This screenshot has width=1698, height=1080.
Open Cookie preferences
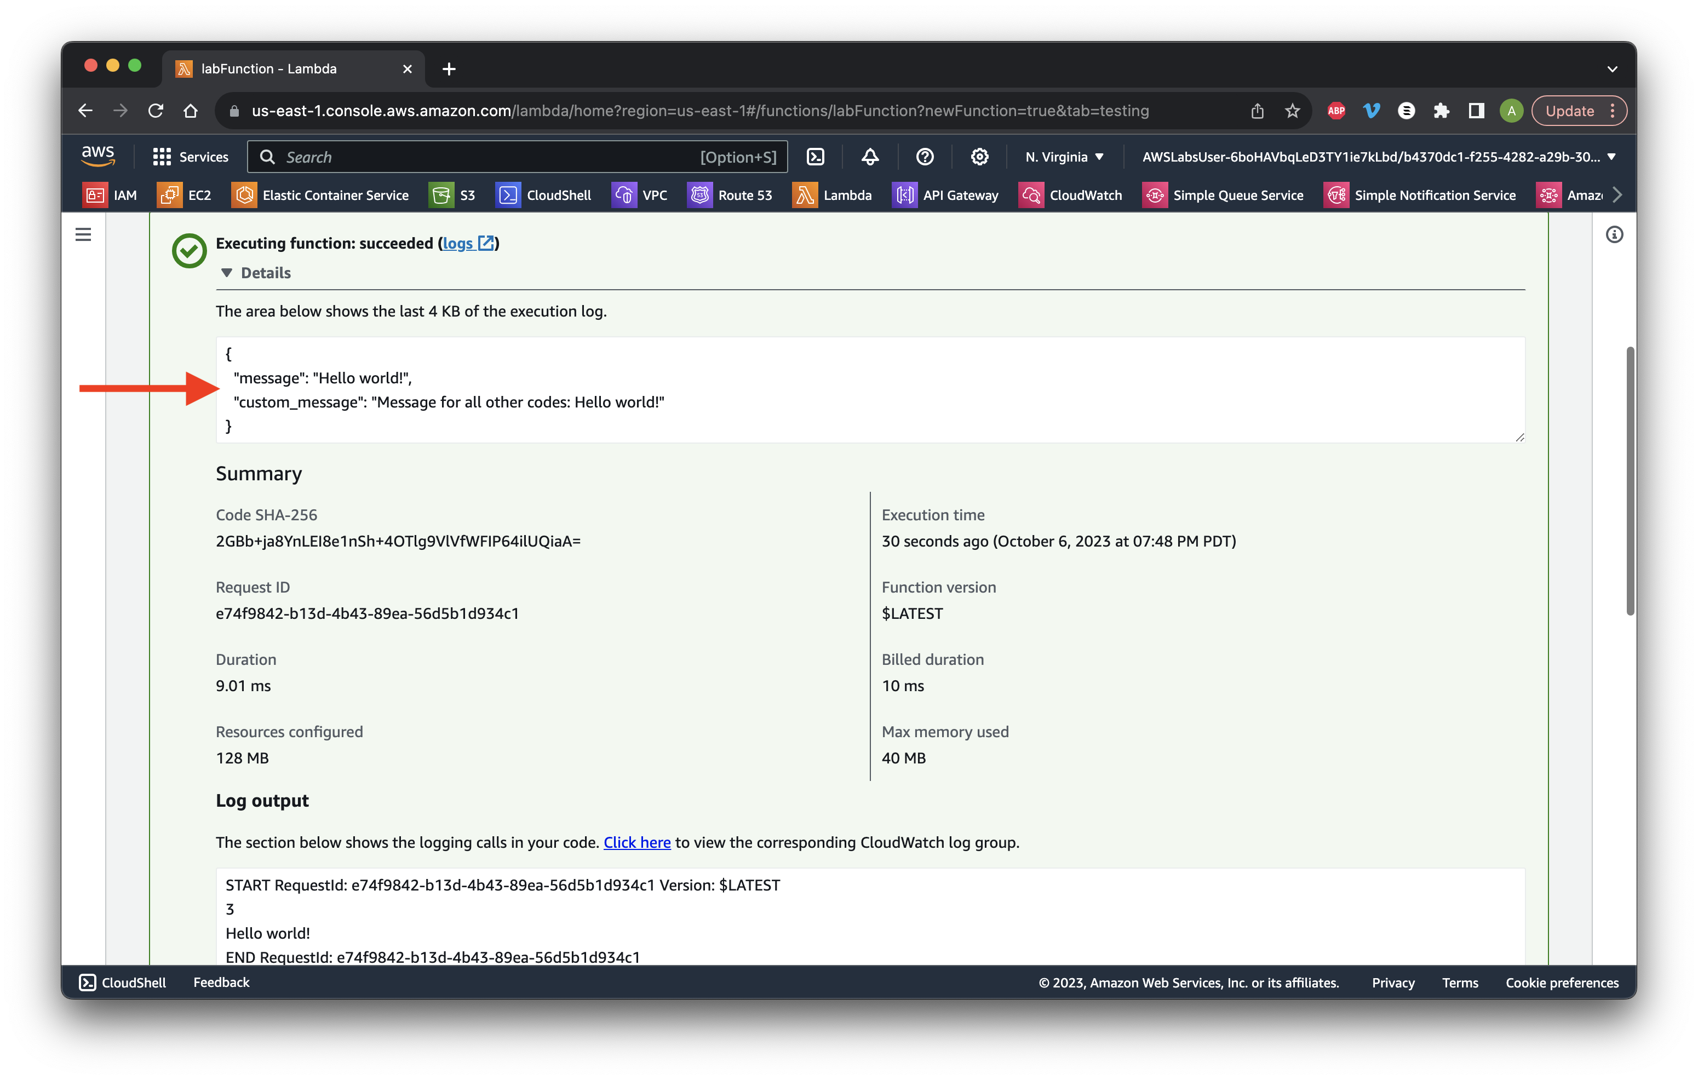[1562, 983]
